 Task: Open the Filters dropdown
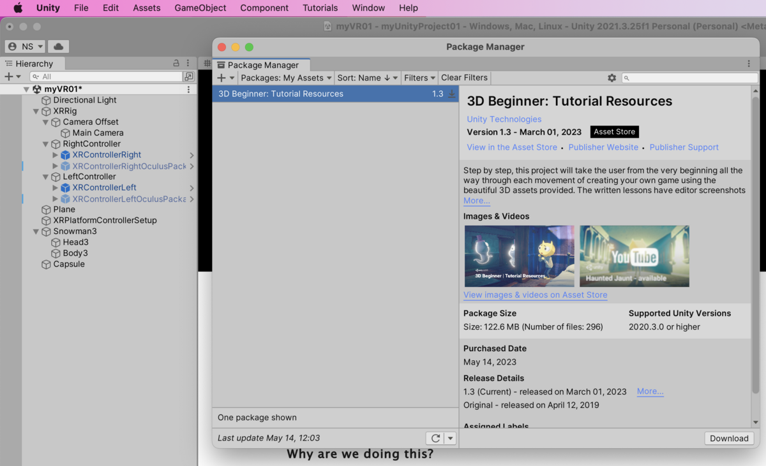(x=419, y=78)
